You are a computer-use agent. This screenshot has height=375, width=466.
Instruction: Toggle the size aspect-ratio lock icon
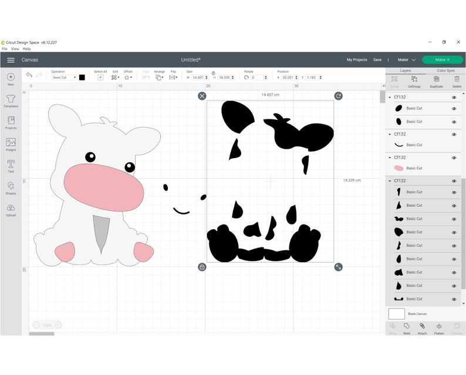[214, 73]
